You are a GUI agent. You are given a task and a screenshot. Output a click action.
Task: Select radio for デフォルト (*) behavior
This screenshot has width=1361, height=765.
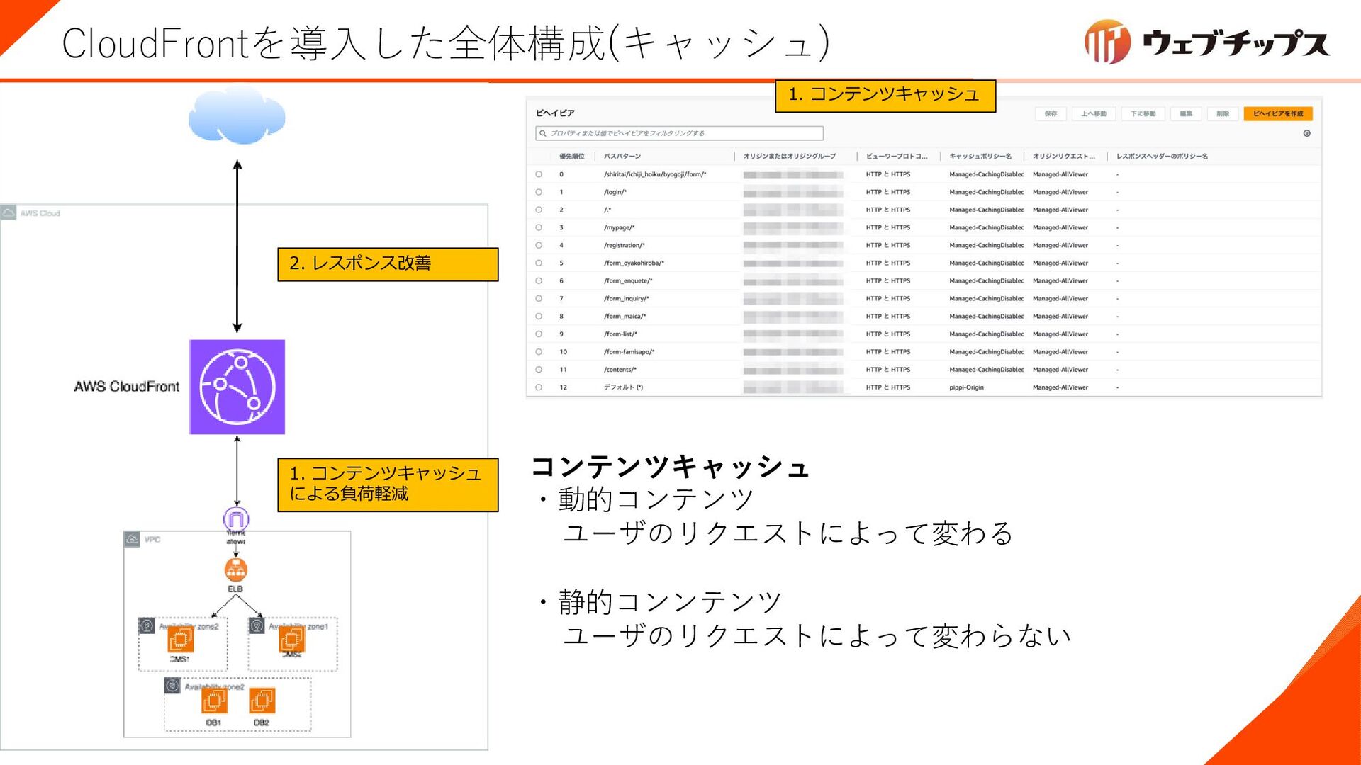point(539,387)
